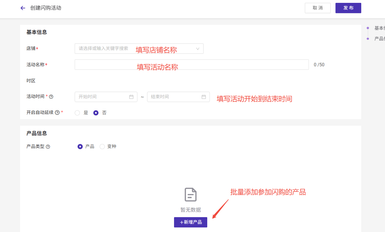This screenshot has height=232, width=385.
Task: Click the help icon next to 开启自动延续
Action: 57,113
